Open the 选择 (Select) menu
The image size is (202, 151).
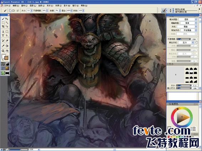[x=41, y=6]
